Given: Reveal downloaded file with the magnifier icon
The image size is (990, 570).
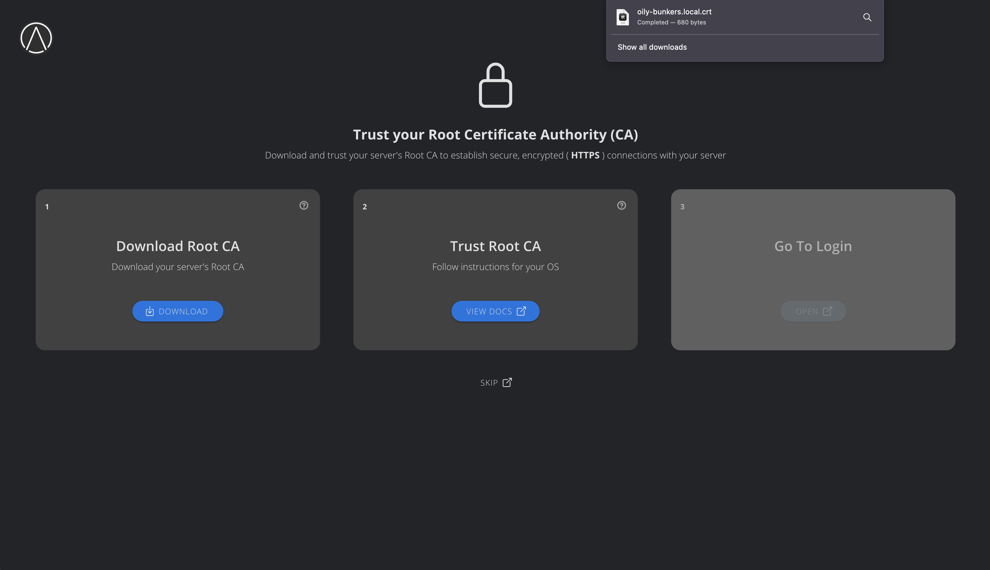Looking at the screenshot, I should tap(867, 17).
